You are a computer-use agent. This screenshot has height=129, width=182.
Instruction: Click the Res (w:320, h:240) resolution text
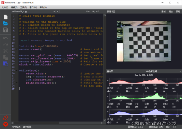[144, 75]
